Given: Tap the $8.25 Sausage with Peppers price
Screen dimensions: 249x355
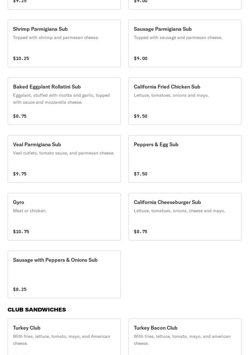Looking at the screenshot, I should tap(20, 289).
